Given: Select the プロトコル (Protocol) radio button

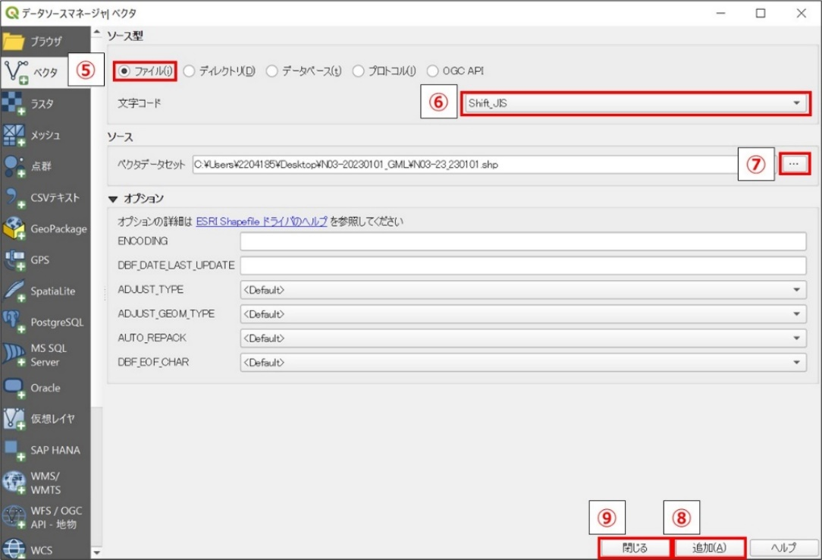Looking at the screenshot, I should pos(358,71).
